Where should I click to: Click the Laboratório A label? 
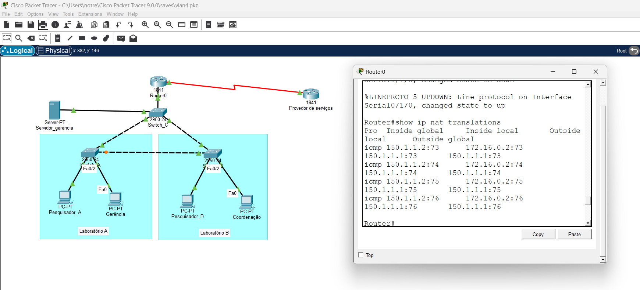pyautogui.click(x=93, y=231)
